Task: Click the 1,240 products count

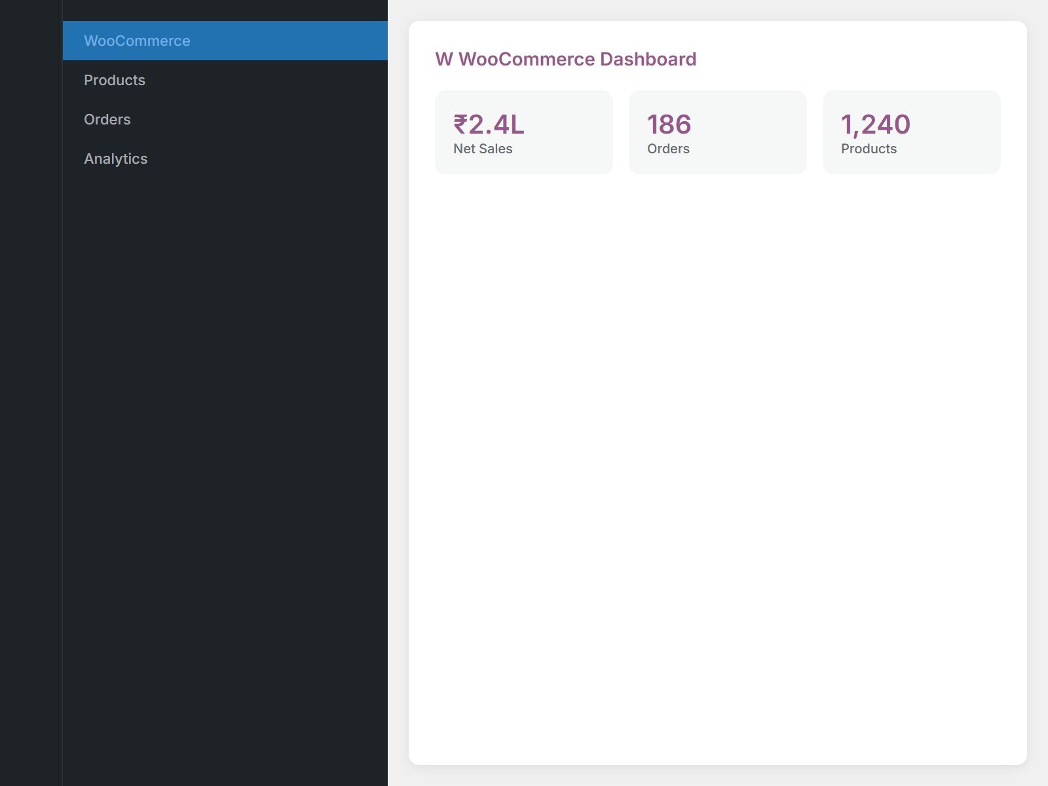Action: coord(876,124)
